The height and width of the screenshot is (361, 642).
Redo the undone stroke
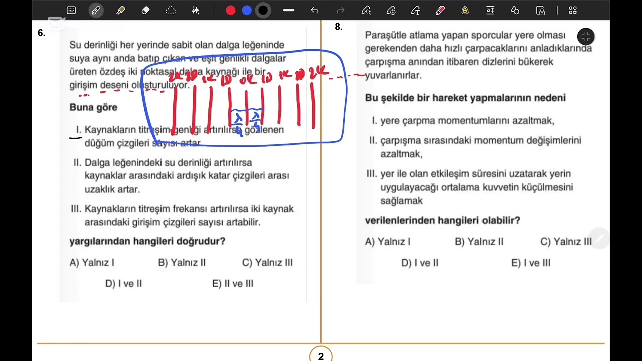[341, 10]
